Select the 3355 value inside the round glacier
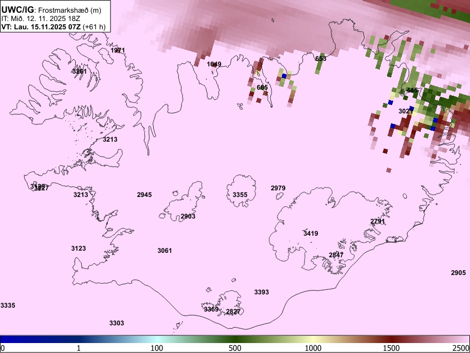The height and width of the screenshot is (353, 470). tap(240, 195)
